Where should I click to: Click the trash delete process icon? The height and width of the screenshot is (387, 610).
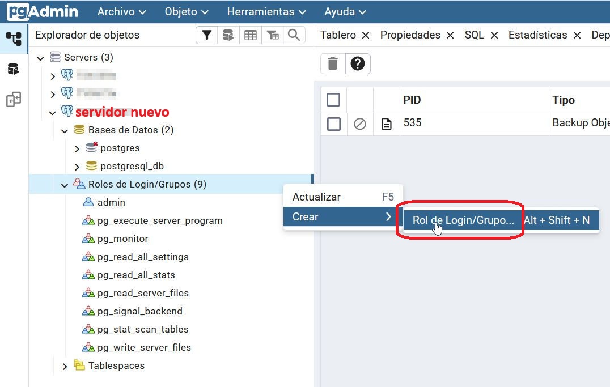[x=333, y=63]
